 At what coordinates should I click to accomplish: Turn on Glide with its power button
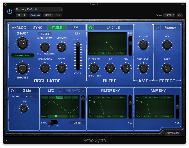[x=12, y=90]
